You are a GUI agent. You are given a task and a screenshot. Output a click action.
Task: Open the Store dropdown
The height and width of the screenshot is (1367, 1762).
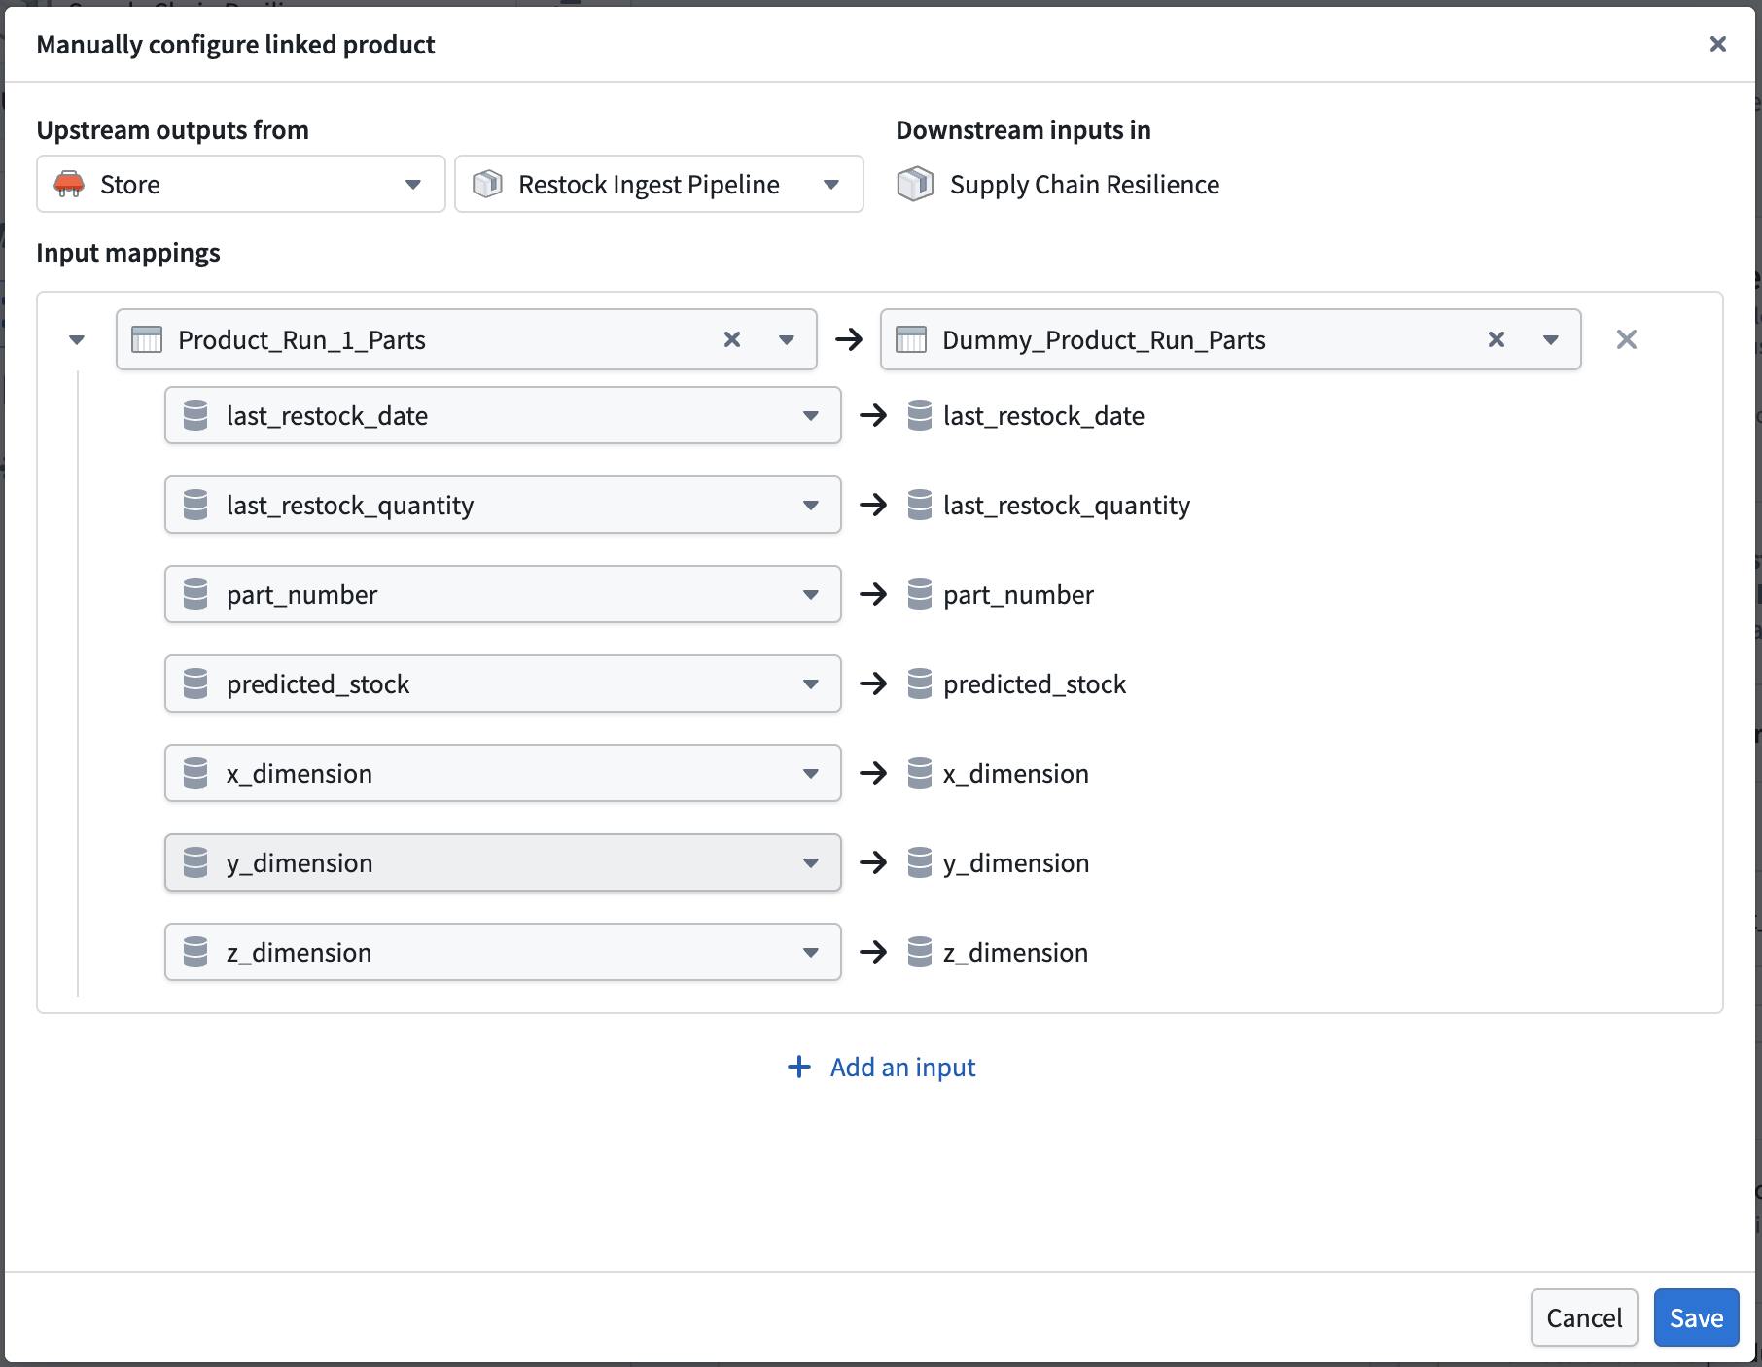click(x=241, y=184)
